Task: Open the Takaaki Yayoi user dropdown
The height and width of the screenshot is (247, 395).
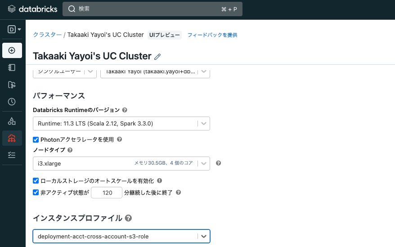Action: tap(155, 73)
